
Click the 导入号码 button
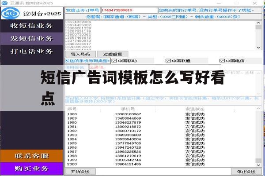(x=80, y=54)
